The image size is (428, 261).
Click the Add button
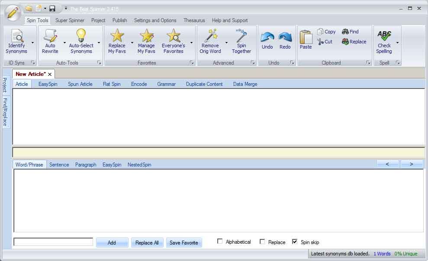[x=112, y=242]
